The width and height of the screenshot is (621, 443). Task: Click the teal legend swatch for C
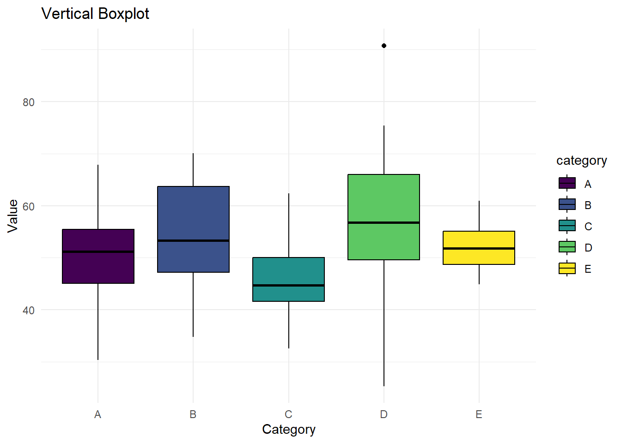[567, 226]
